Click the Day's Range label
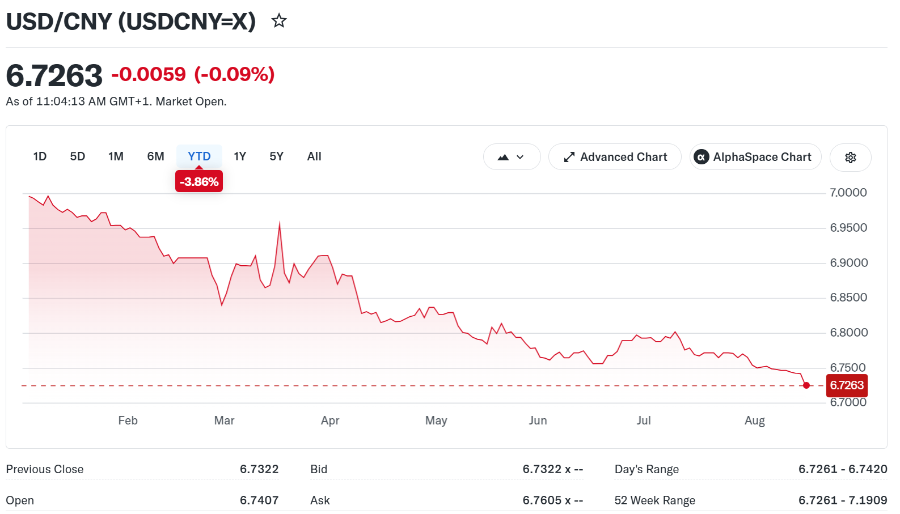Image resolution: width=900 pixels, height=514 pixels. [647, 469]
